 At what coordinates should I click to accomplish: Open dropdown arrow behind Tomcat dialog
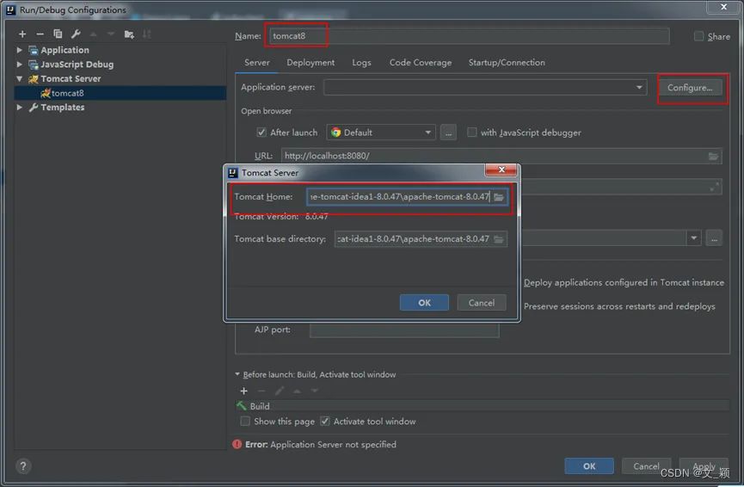(694, 237)
